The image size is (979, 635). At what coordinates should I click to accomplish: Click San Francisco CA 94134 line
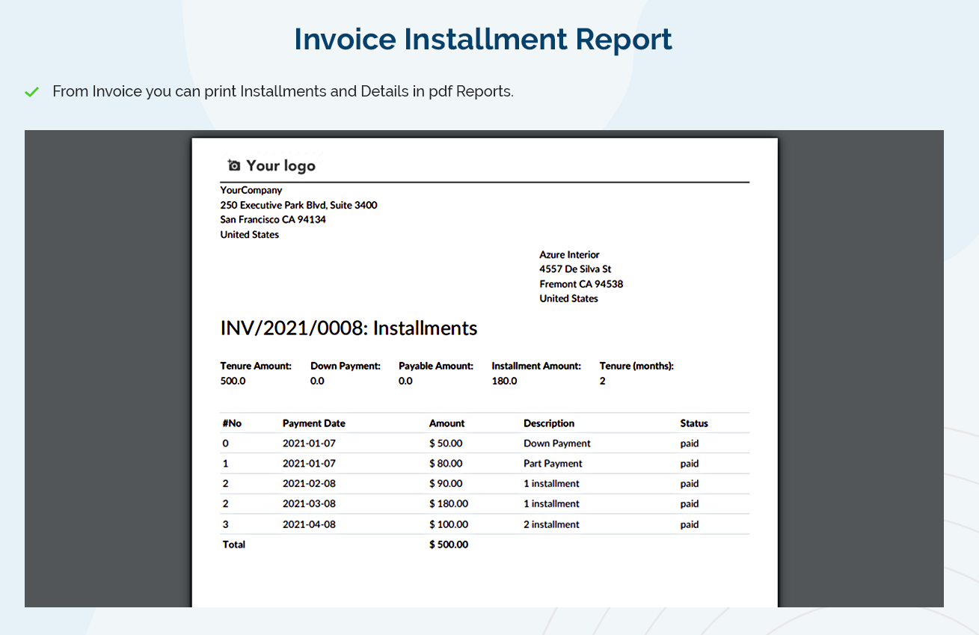(273, 220)
